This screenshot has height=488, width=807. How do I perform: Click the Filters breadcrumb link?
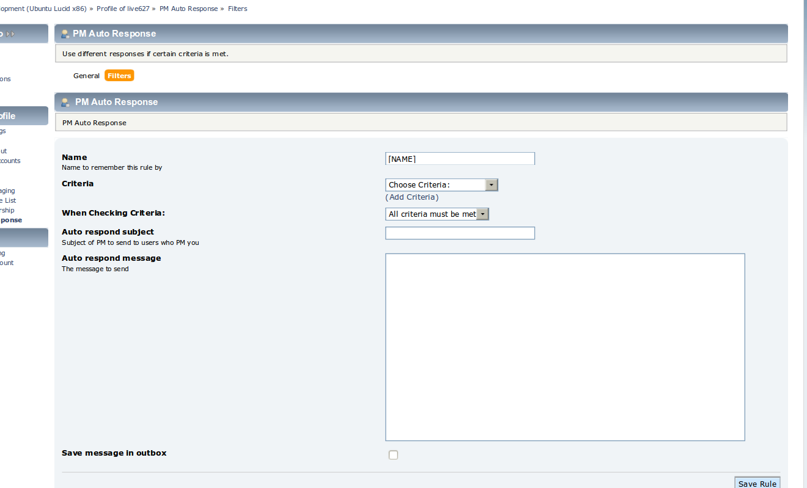(238, 9)
